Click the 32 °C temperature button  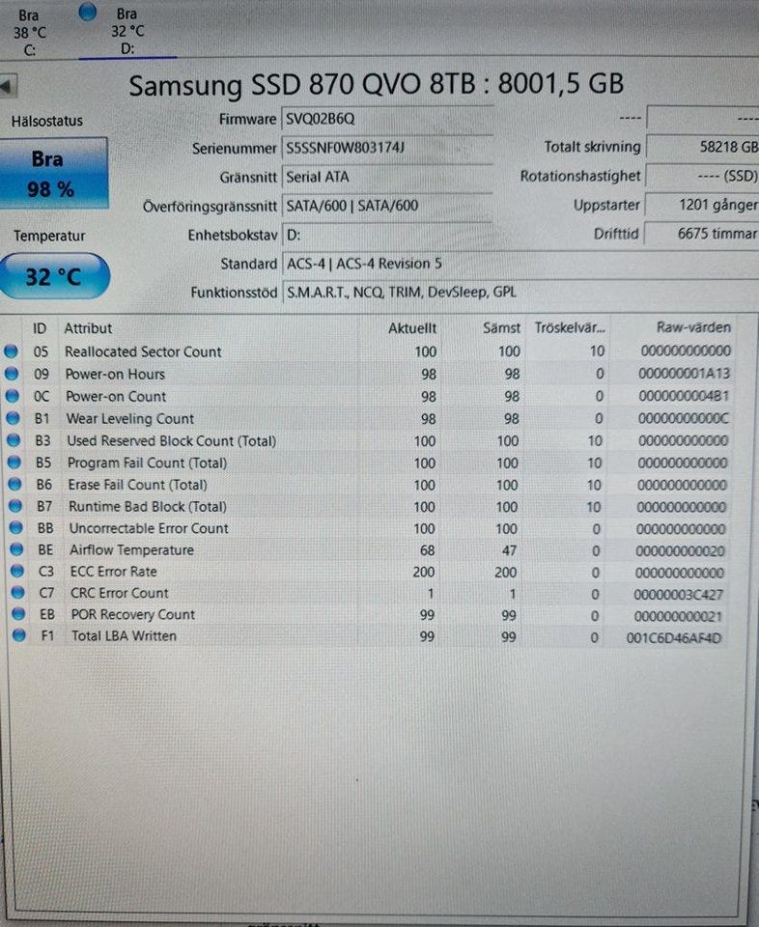[54, 277]
